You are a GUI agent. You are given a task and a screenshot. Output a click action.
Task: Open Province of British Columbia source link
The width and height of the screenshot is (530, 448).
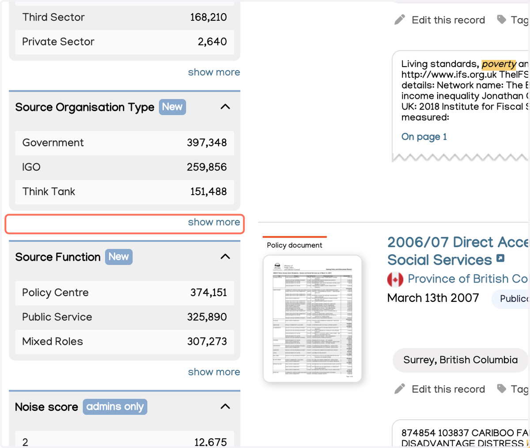(x=468, y=279)
